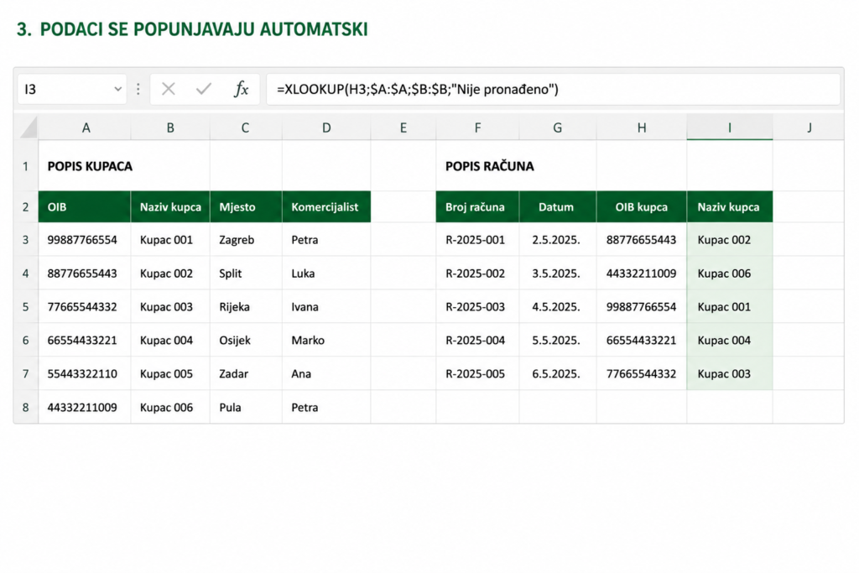Select invoice R-2025-001 cell
Viewport: 859px width, 573px height.
(x=477, y=239)
